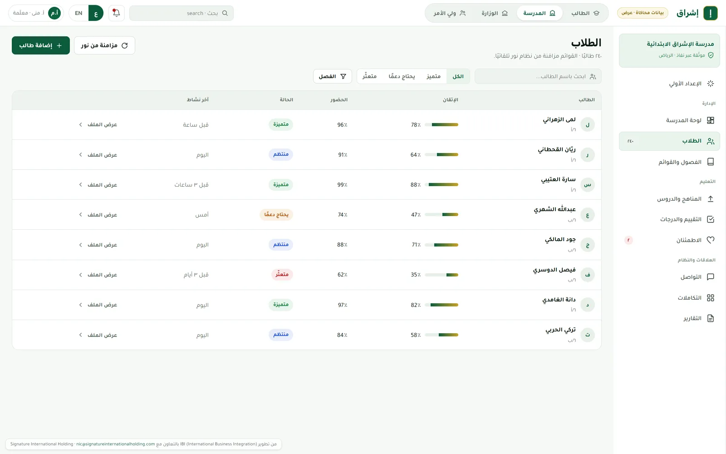Click the school card مدرسة الإشراق الابتدائية
The height and width of the screenshot is (454, 726).
point(669,50)
